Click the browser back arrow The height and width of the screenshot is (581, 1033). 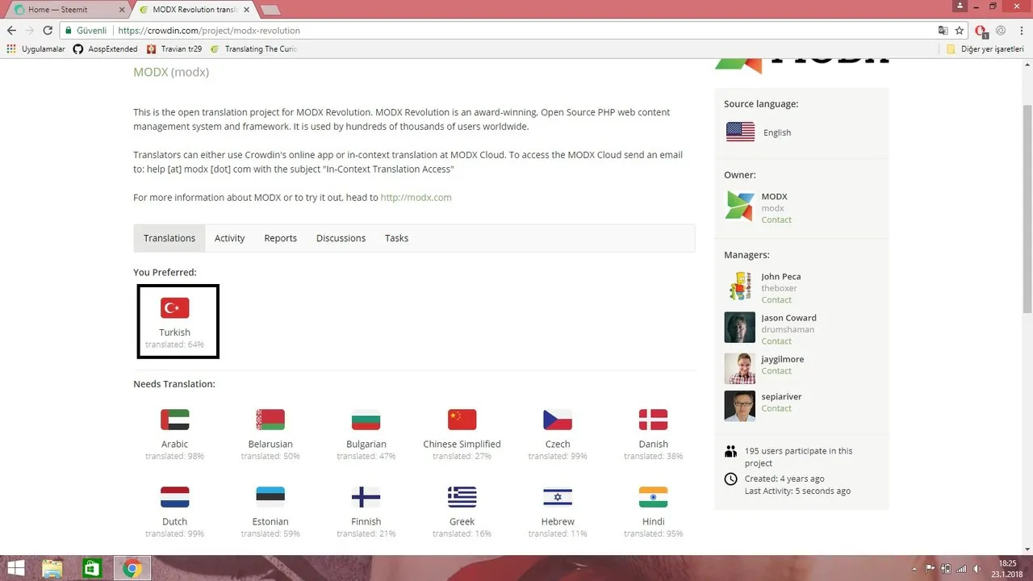coord(11,31)
